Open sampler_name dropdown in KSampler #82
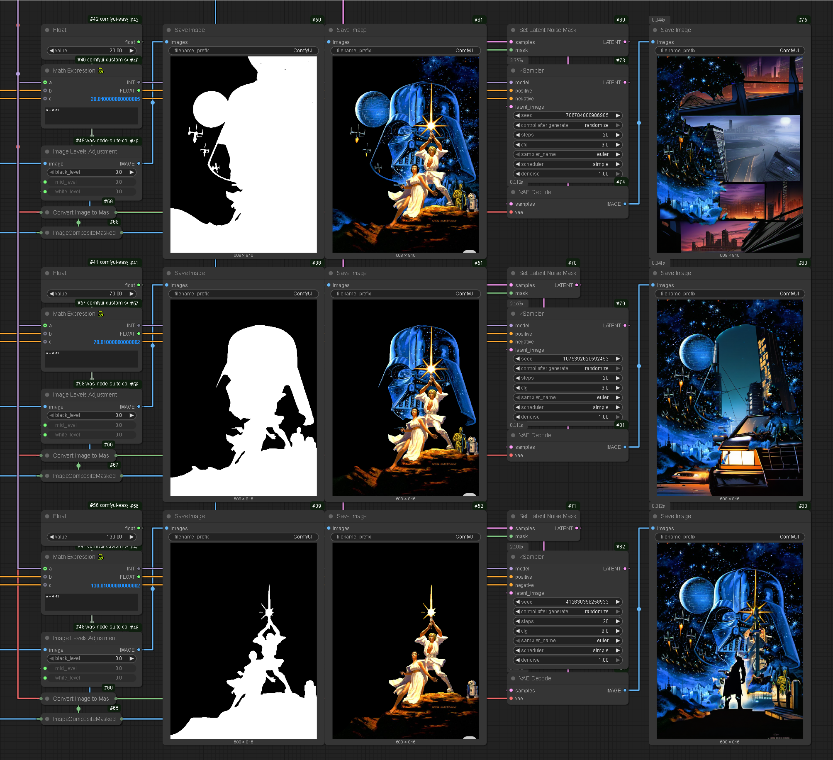The height and width of the screenshot is (760, 833). (568, 641)
